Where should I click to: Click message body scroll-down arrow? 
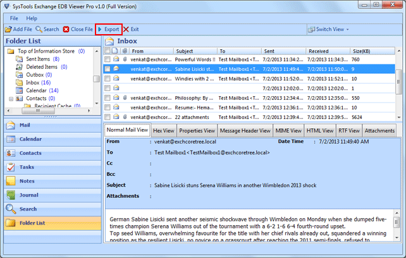pyautogui.click(x=397, y=238)
